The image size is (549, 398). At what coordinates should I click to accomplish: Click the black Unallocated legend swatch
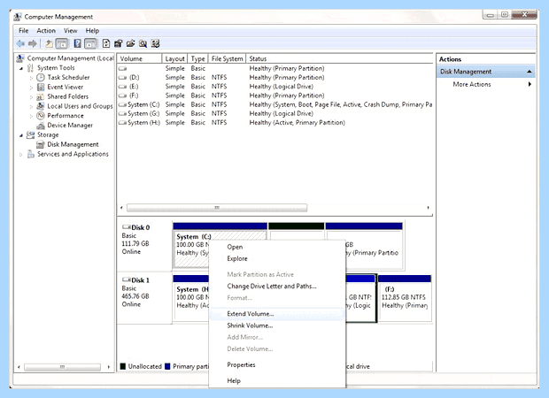tap(122, 366)
